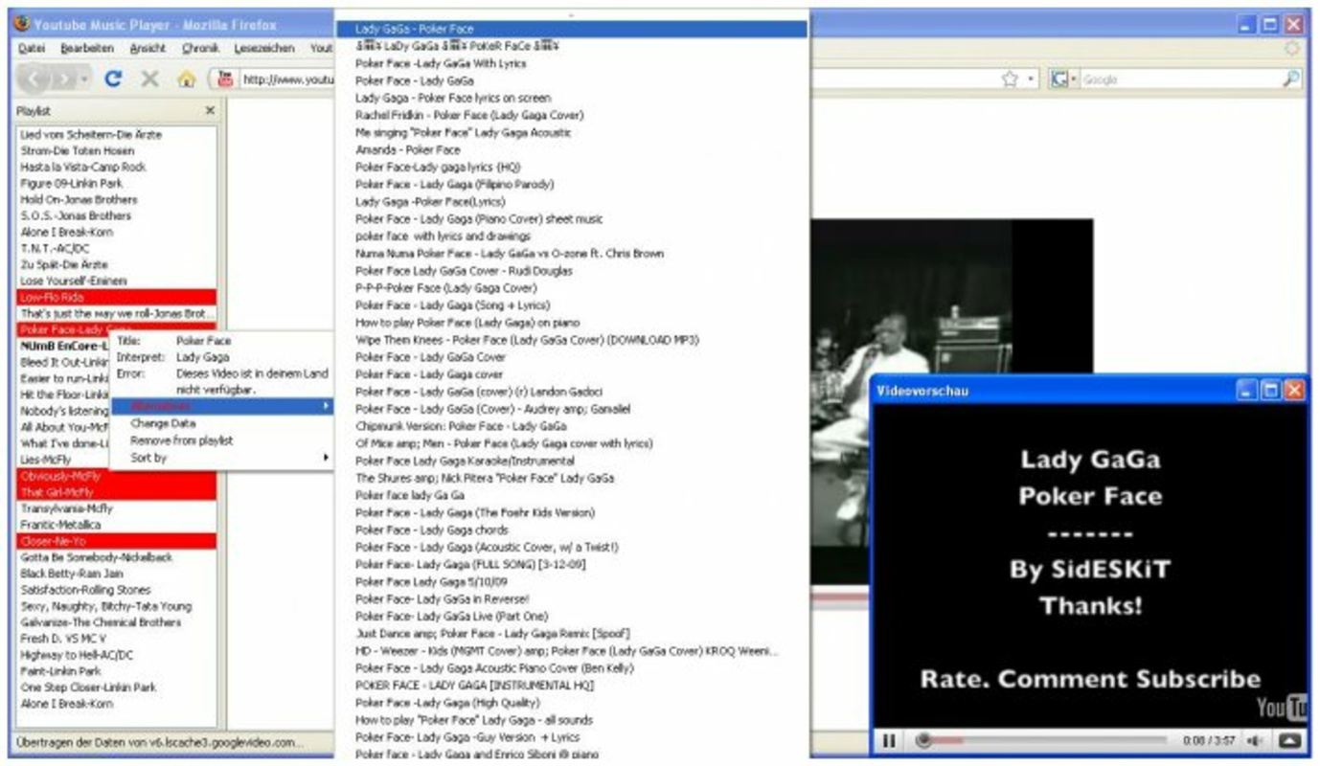Open the history dropdown next to forward arrow
1320x766 pixels.
(x=84, y=80)
